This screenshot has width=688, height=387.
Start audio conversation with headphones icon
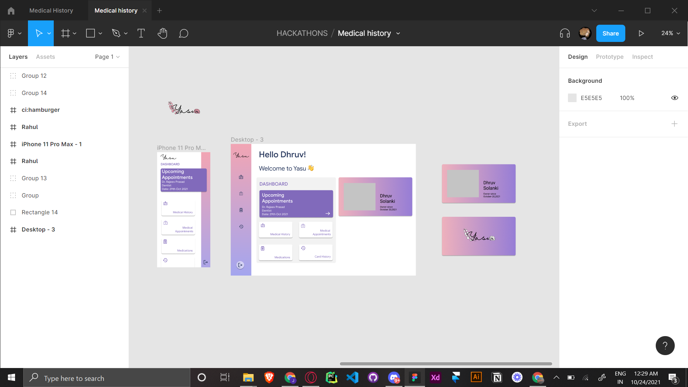565,33
